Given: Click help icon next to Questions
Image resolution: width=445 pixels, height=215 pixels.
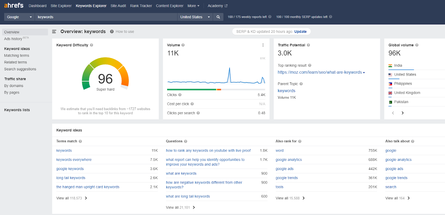Looking at the screenshot, I should coord(186,141).
